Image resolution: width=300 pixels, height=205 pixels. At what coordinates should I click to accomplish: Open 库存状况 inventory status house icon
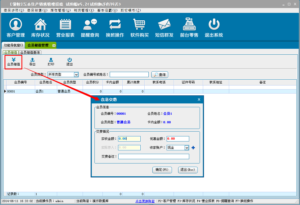[x=40, y=25]
